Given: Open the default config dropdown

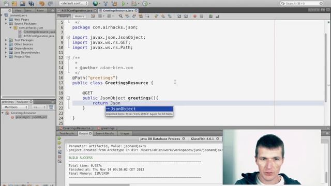Looking at the screenshot, I should [x=73, y=4].
